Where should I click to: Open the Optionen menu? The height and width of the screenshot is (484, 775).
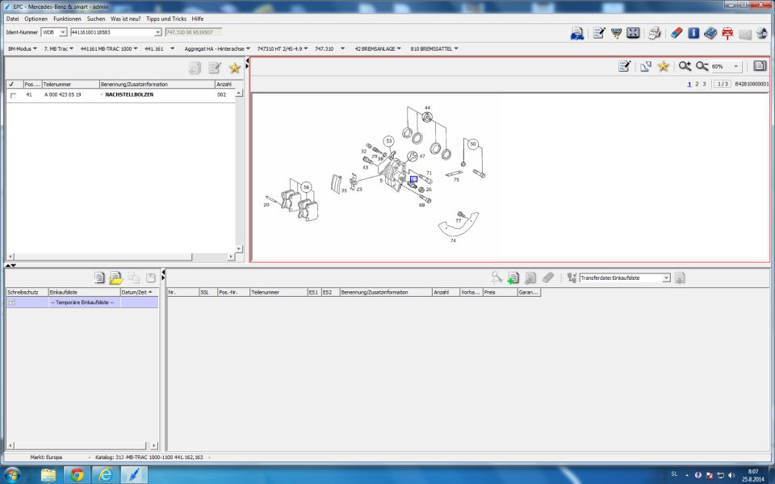(36, 19)
